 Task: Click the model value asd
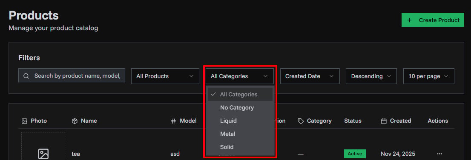[x=175, y=154]
